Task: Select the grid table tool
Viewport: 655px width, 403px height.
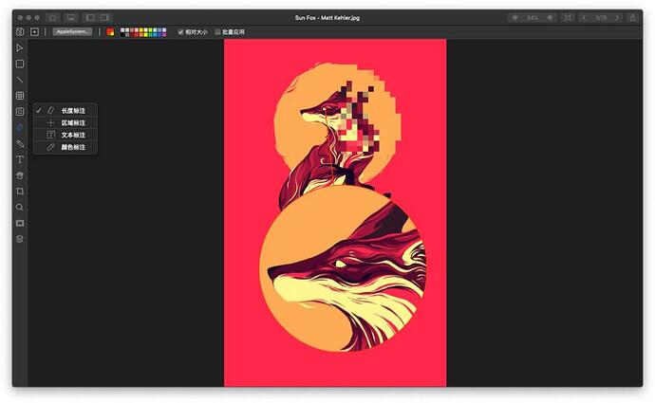Action: 20,96
